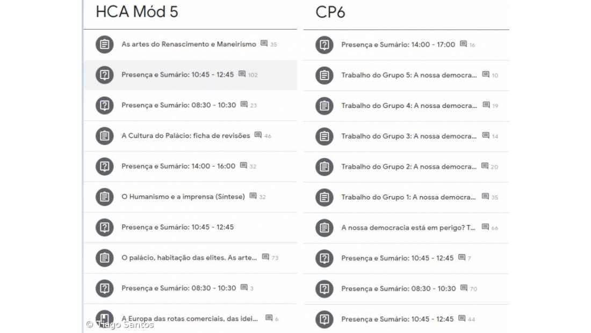The image size is (591, 333).
Task: Click the assignment icon for "As artes do Renascimento e Maneirismo"
Action: click(104, 45)
